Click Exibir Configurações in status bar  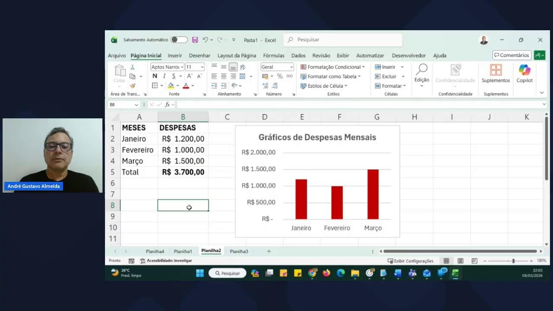410,261
